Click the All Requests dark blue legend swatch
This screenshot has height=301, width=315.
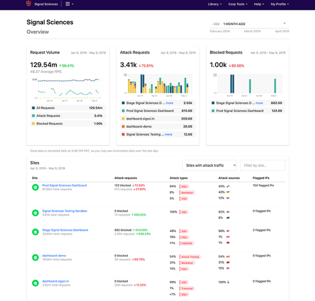click(x=33, y=108)
